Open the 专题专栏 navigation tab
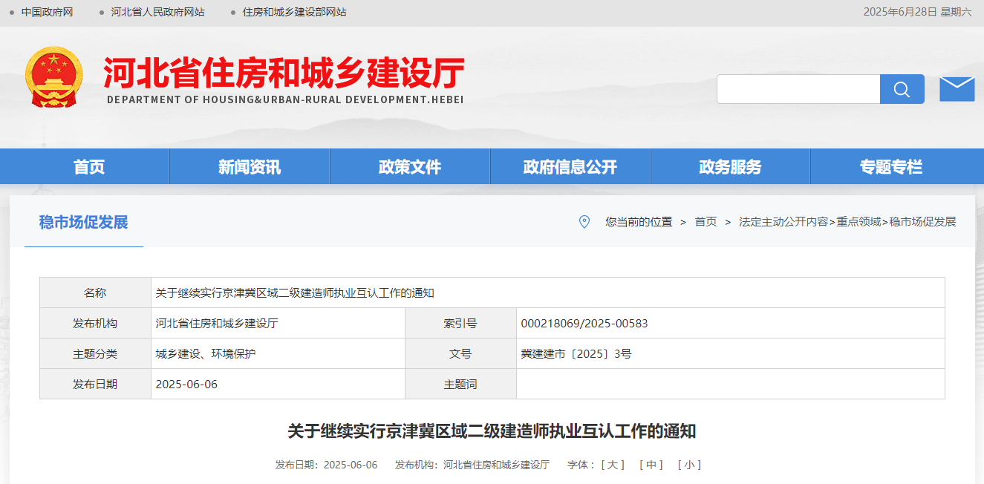Viewport: 984px width, 484px height. tap(891, 167)
